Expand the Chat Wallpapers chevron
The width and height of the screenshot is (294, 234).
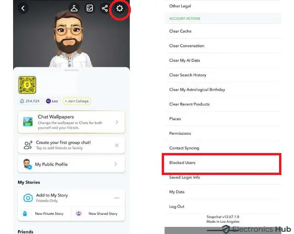tap(117, 122)
